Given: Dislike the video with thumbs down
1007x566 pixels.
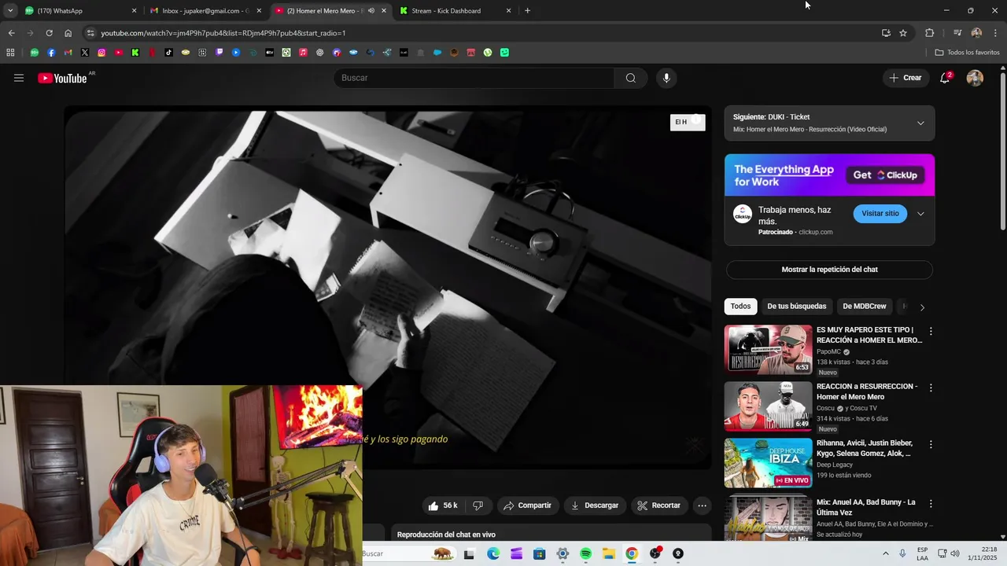Looking at the screenshot, I should pos(478,505).
